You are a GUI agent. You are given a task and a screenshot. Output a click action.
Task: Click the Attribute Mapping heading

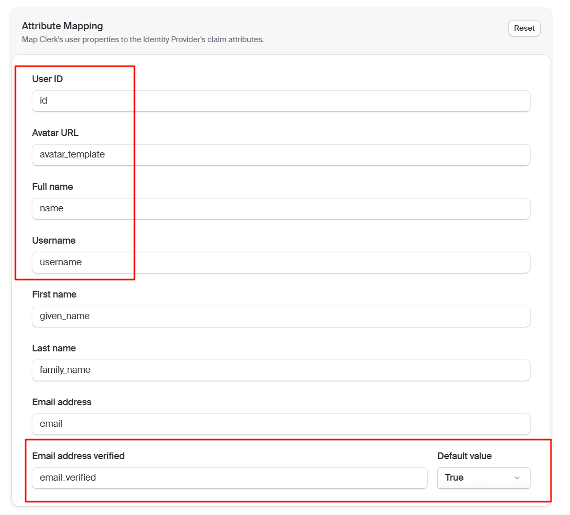[x=62, y=26]
